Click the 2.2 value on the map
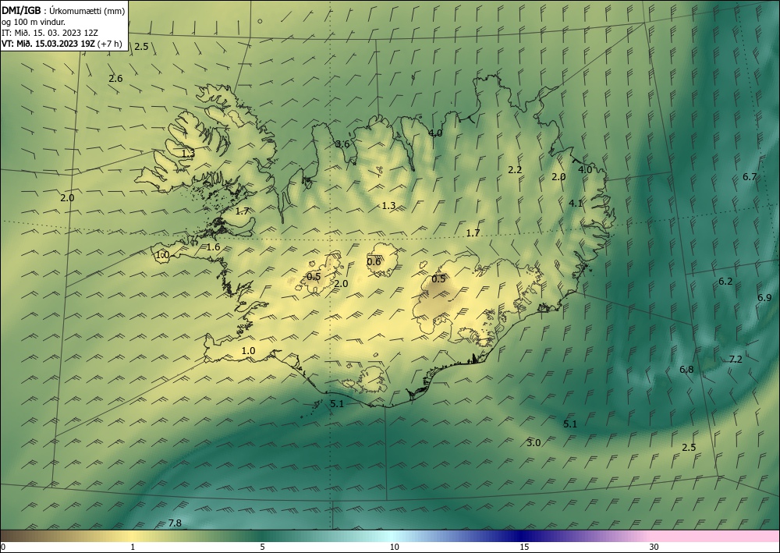 (515, 170)
